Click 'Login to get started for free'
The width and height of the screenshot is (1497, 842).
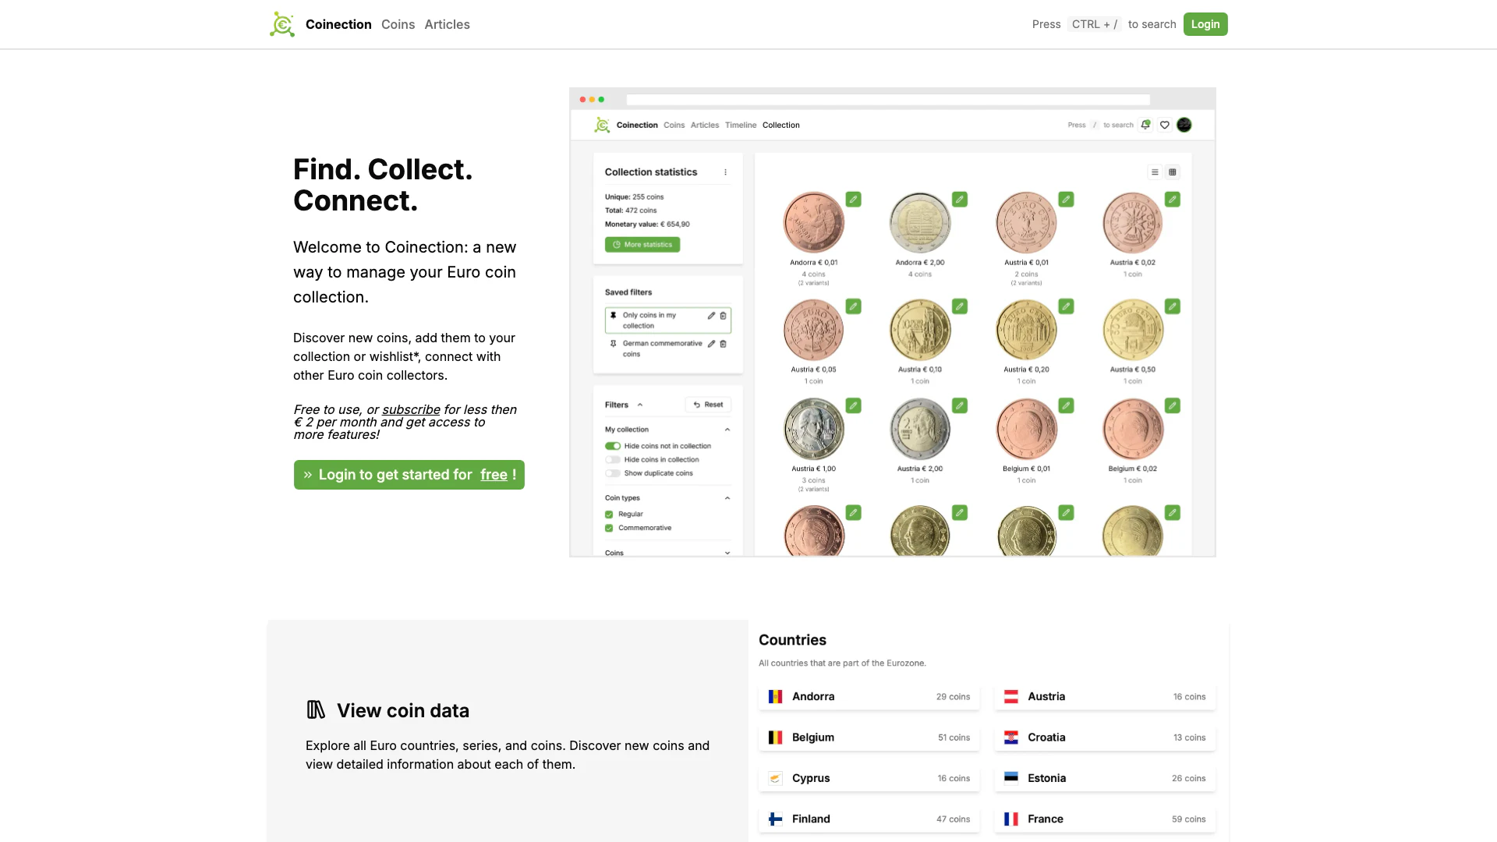coord(409,474)
